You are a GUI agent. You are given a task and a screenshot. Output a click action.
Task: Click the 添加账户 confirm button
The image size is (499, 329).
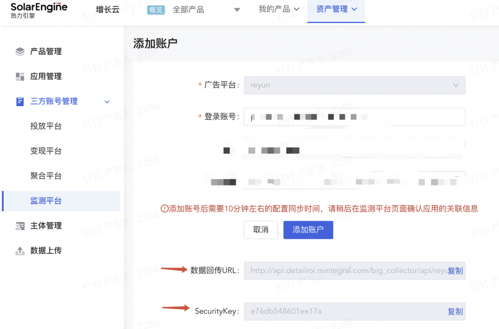tap(308, 230)
